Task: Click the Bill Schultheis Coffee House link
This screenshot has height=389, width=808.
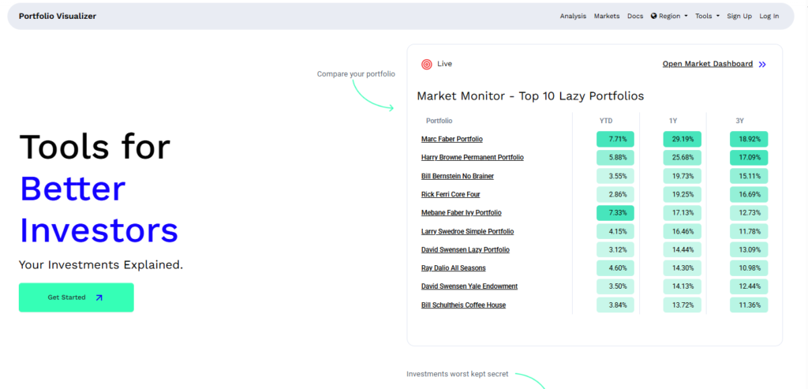Action: click(x=463, y=305)
